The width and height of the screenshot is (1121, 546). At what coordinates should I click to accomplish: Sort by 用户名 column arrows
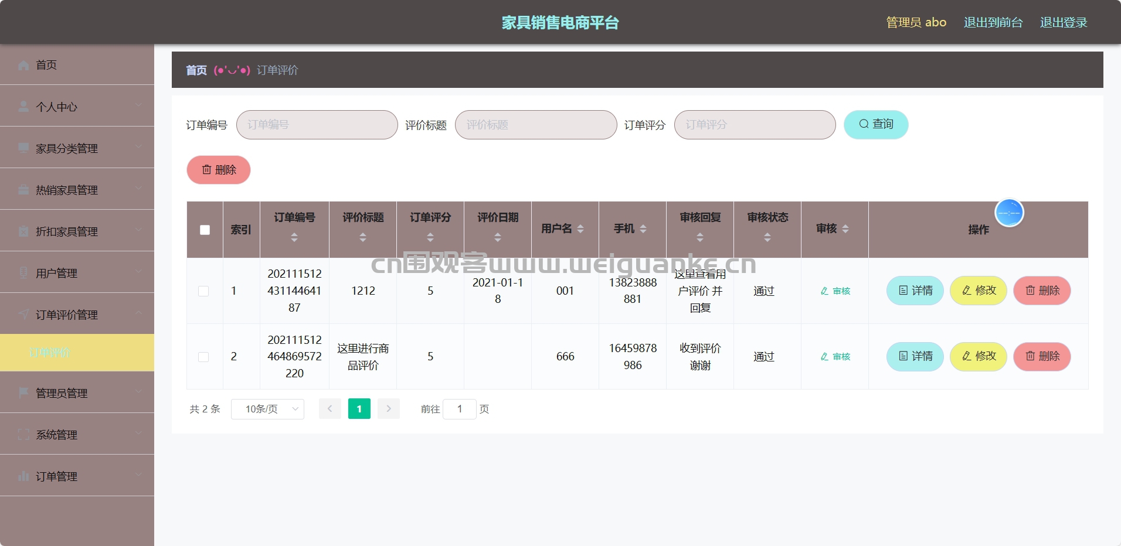point(580,229)
